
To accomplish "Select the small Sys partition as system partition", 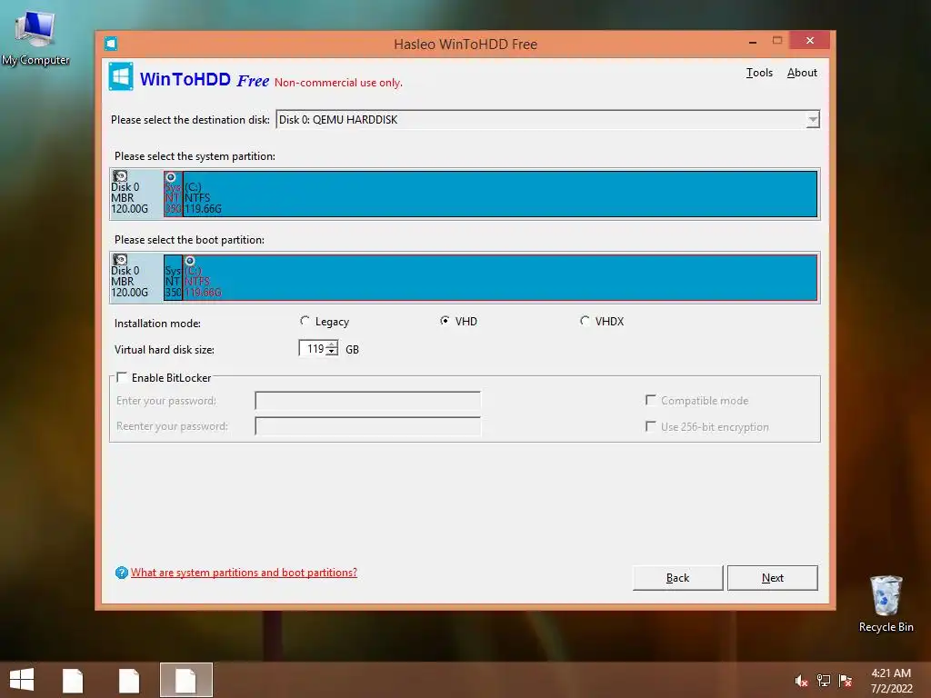I will [x=173, y=194].
